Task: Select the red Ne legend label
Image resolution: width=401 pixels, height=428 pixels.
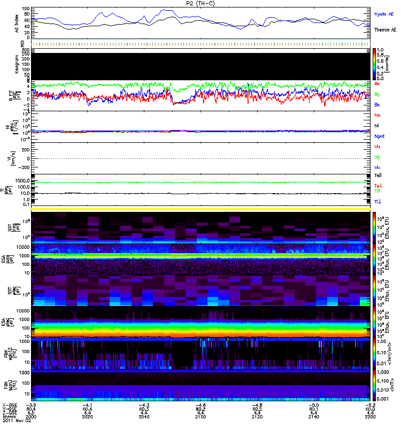Action: point(377,115)
